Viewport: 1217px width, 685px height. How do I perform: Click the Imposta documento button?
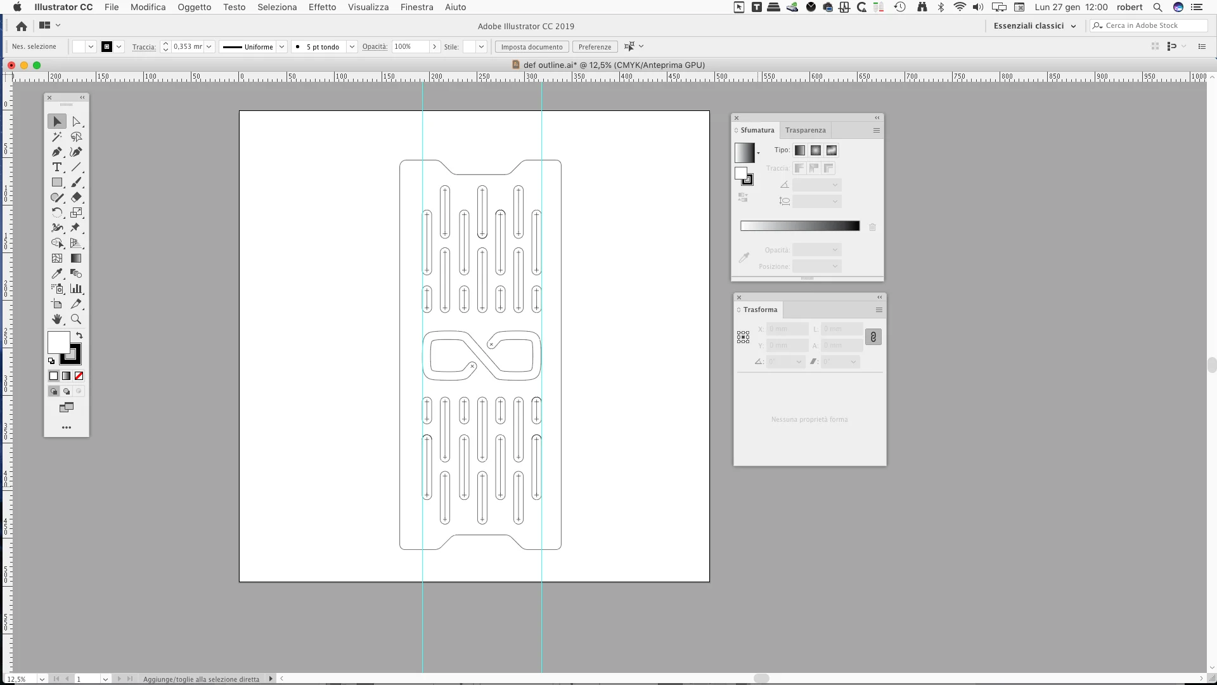click(532, 47)
